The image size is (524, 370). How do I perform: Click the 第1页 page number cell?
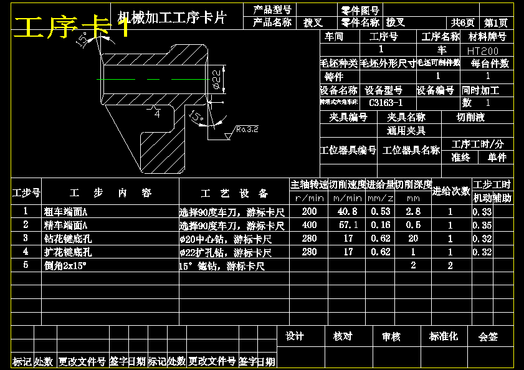click(x=496, y=22)
